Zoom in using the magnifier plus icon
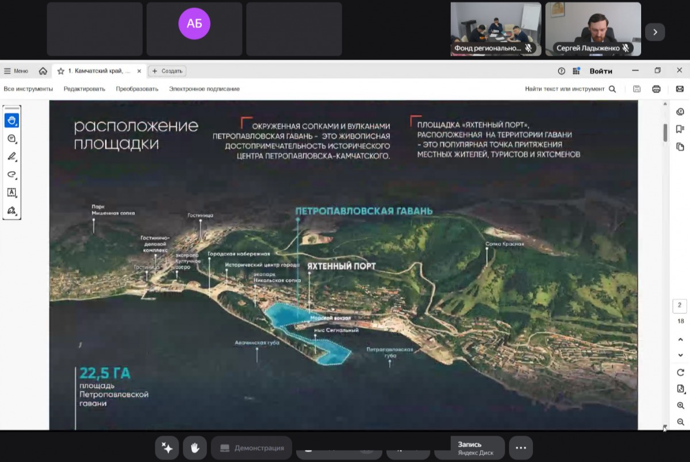This screenshot has width=690, height=462. point(680,406)
